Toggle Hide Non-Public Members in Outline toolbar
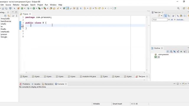Viewport: 189px width, 106px height. point(181,52)
